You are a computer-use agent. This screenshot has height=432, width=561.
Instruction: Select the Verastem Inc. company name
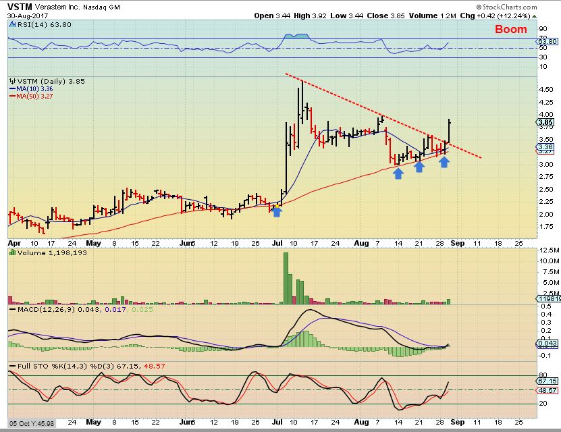(58, 7)
